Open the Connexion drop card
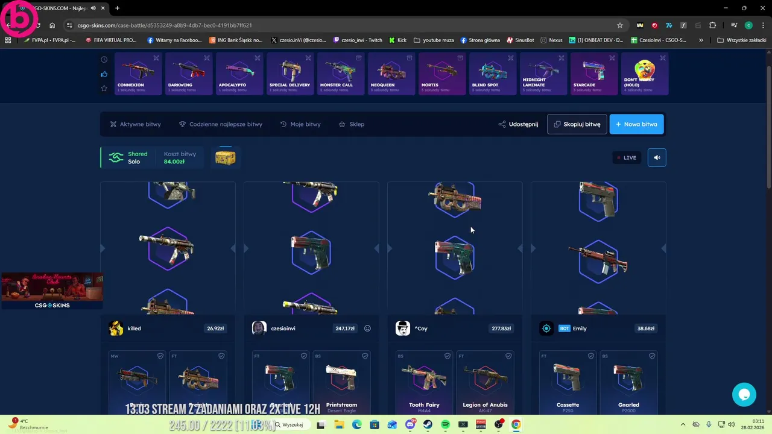This screenshot has width=772, height=434. [138, 74]
